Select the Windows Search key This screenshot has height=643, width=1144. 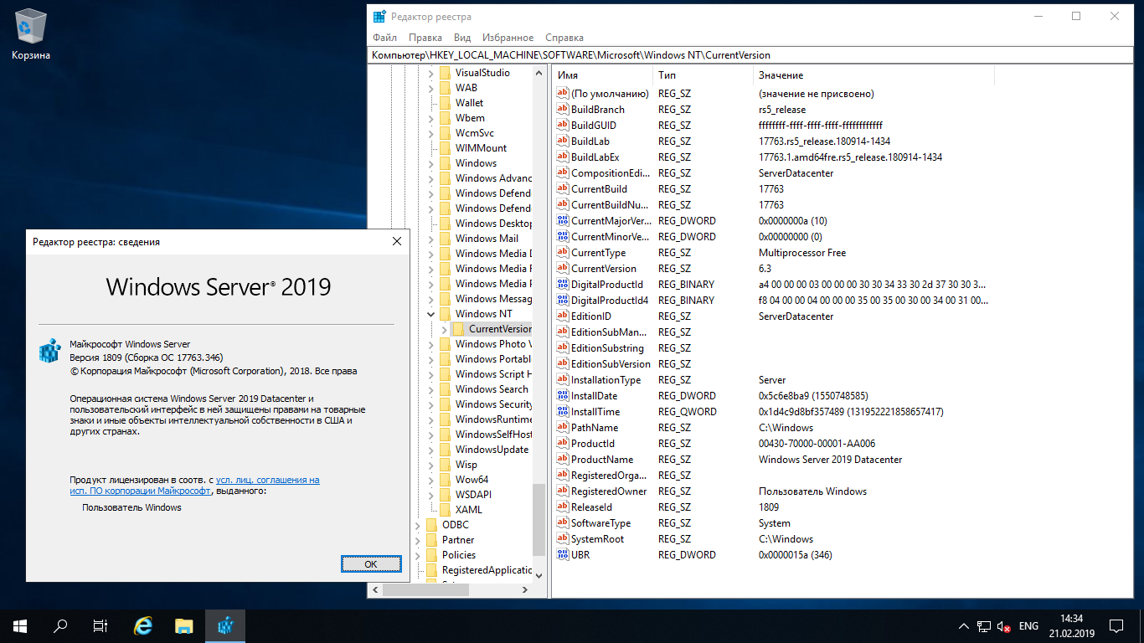tap(492, 389)
